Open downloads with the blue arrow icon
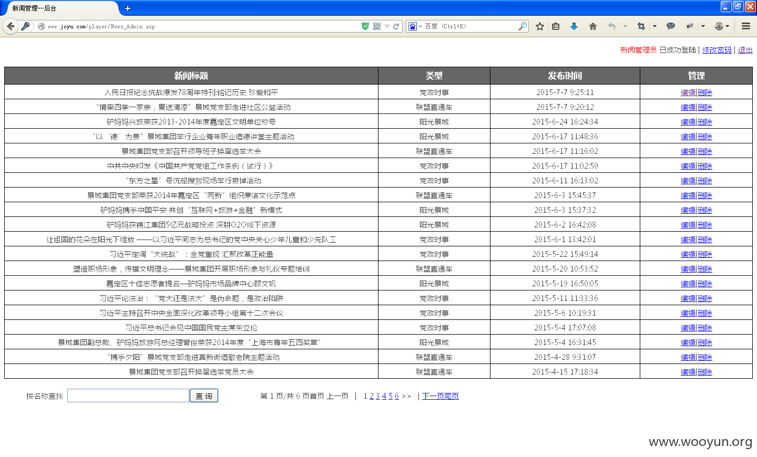The width and height of the screenshot is (757, 457). pos(574,26)
